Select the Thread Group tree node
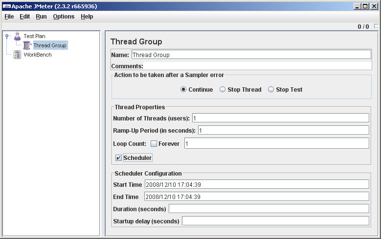The image size is (381, 239). click(x=50, y=45)
